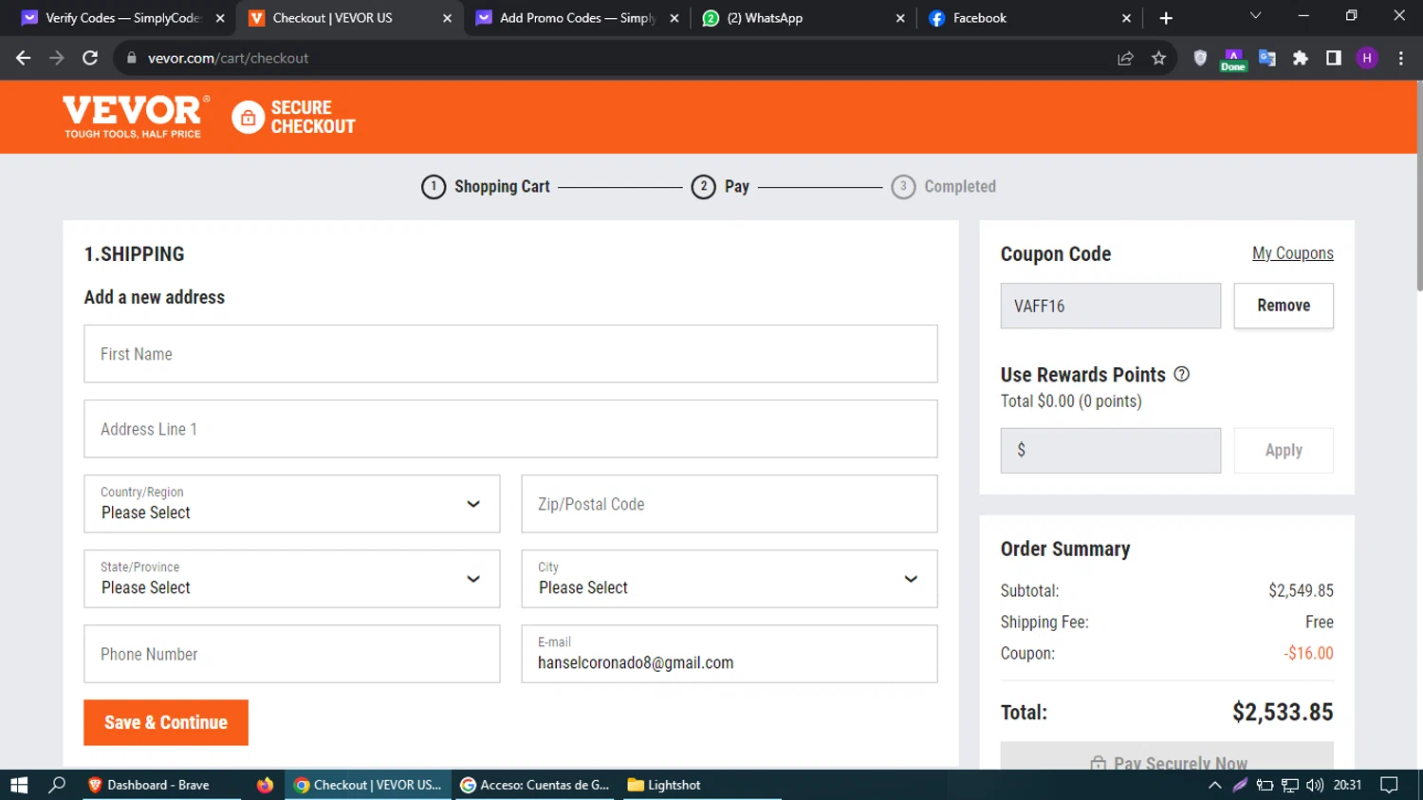1423x800 pixels.
Task: Go to Shopping Cart step
Action: (x=486, y=187)
